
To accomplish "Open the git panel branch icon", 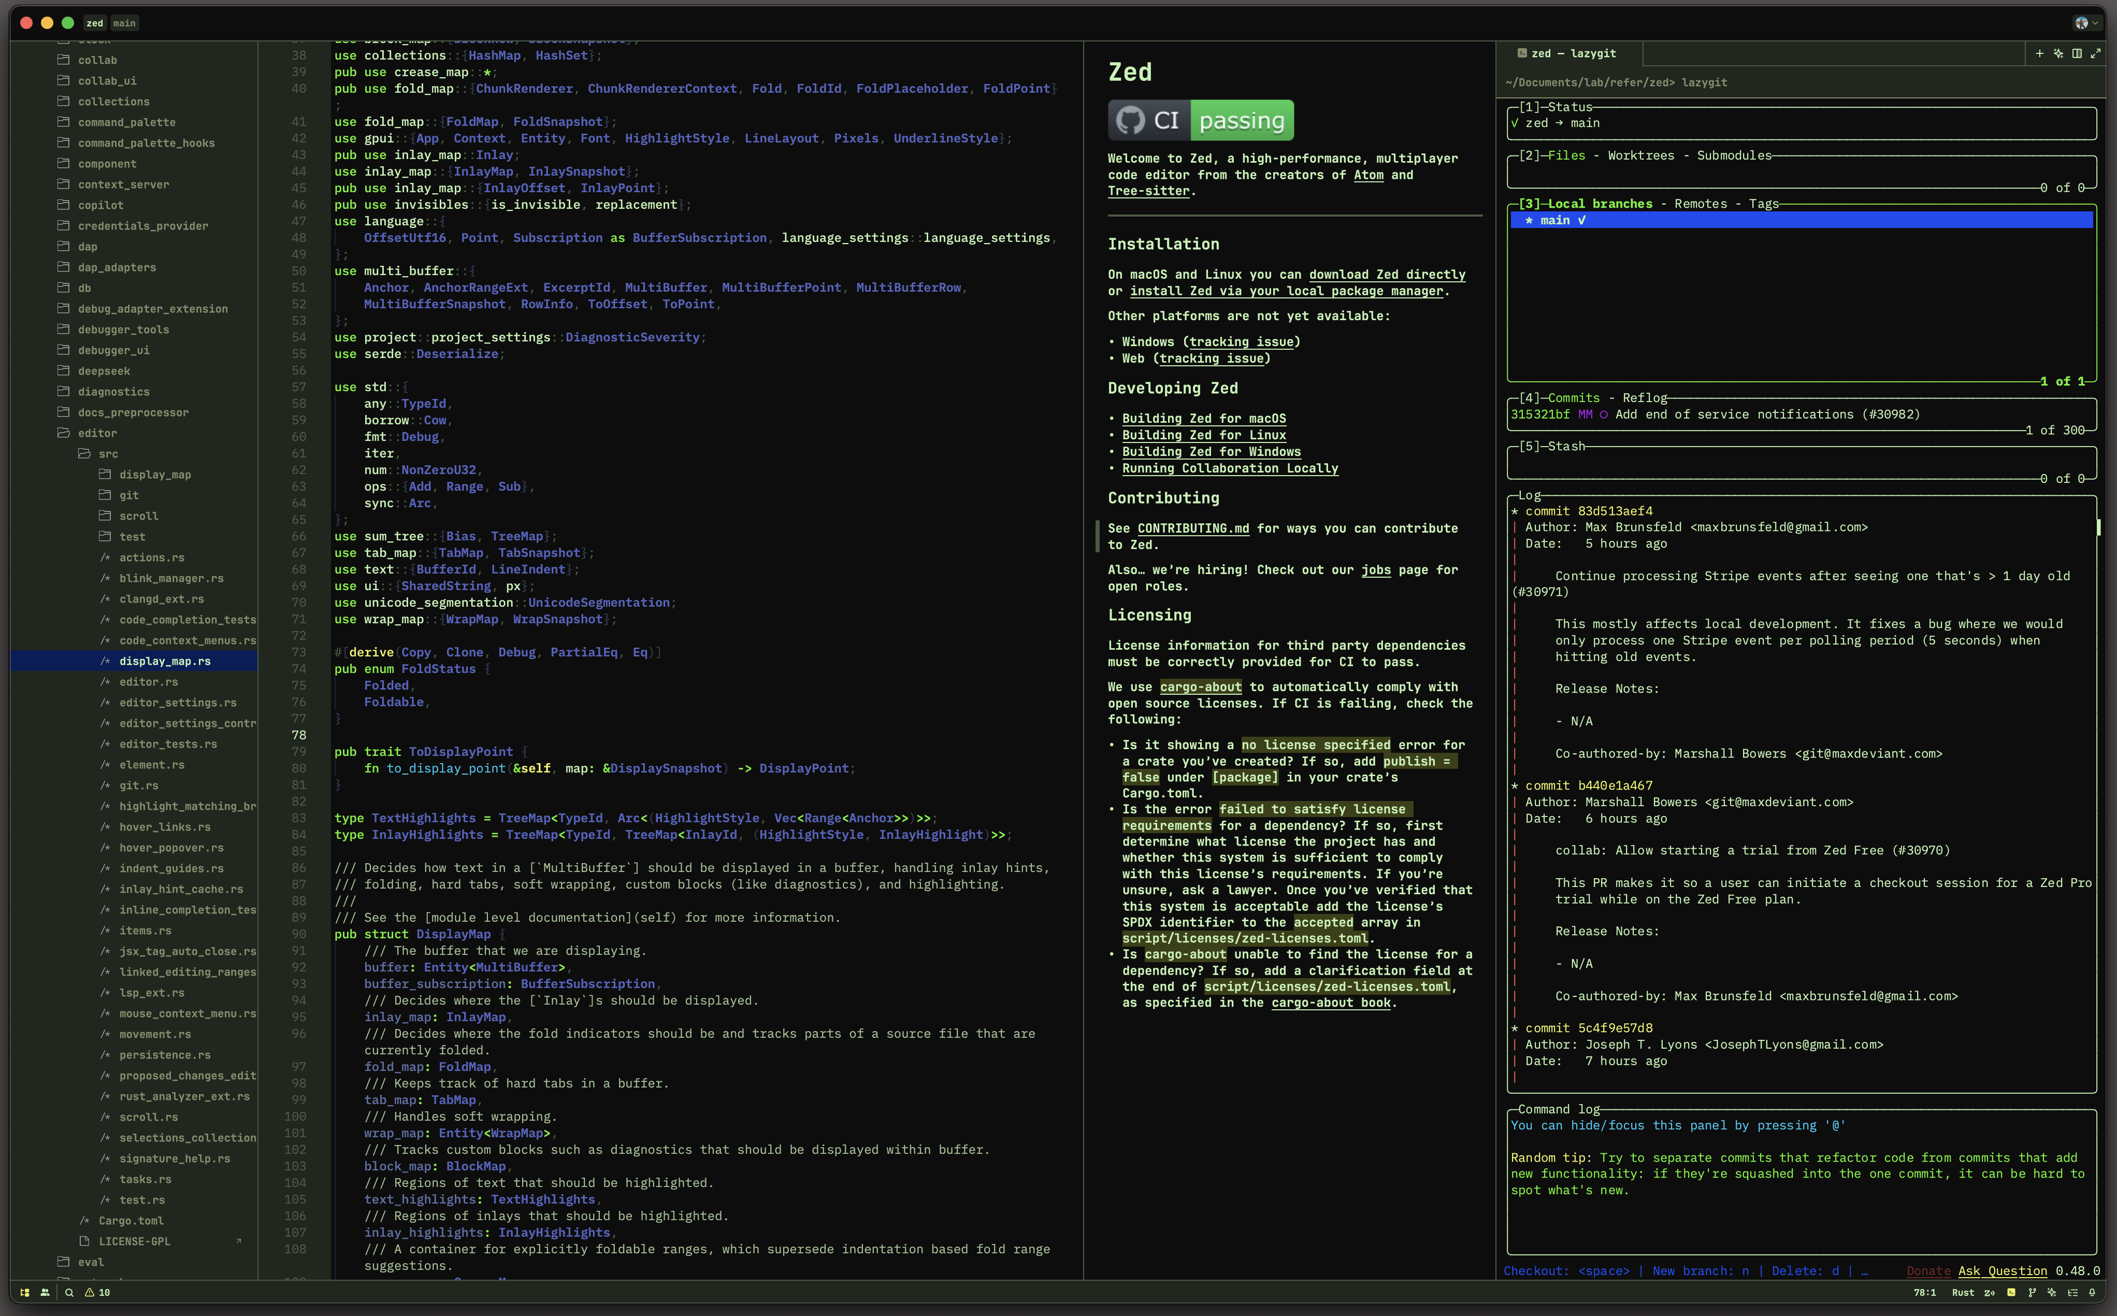I will pos(2032,1293).
